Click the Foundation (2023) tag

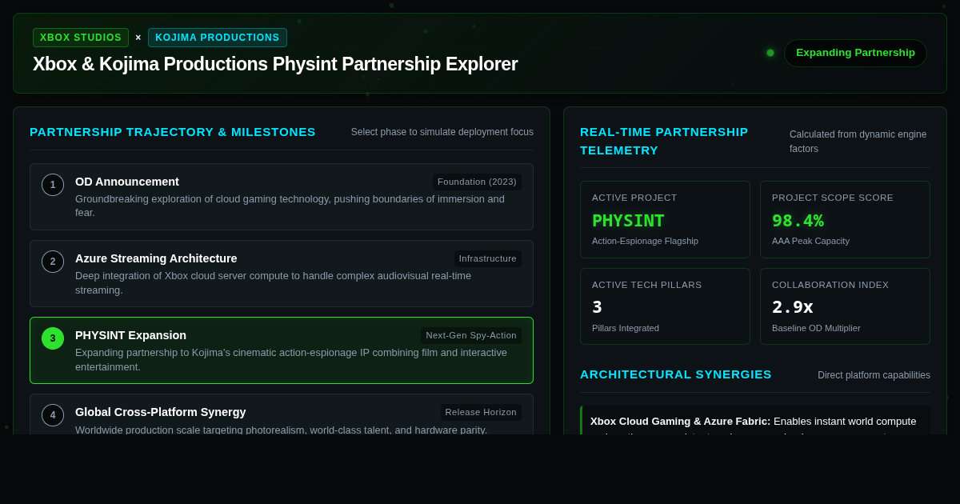click(x=477, y=182)
